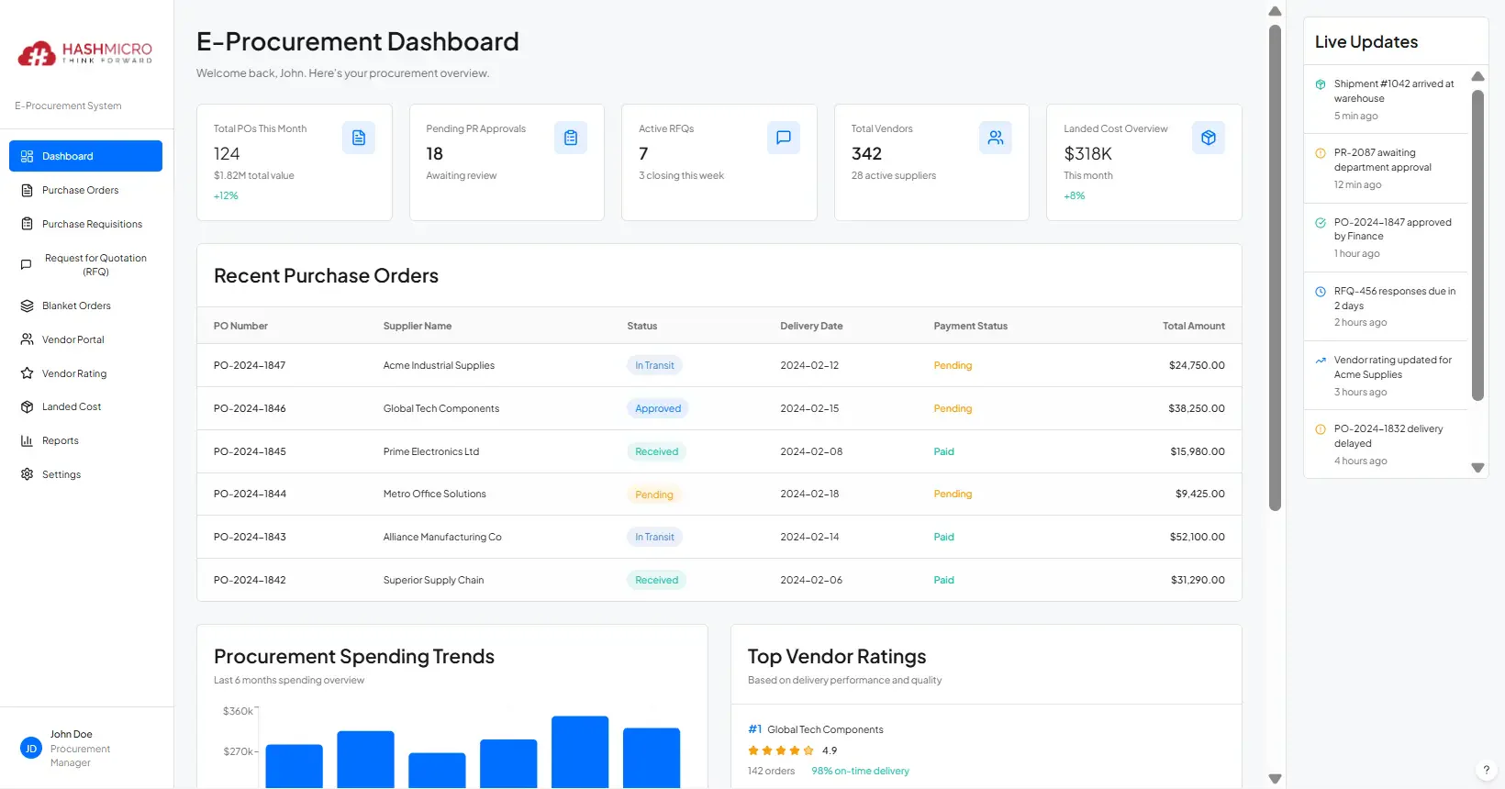This screenshot has width=1505, height=789.
Task: Click the Total Amount column header
Action: click(x=1194, y=326)
